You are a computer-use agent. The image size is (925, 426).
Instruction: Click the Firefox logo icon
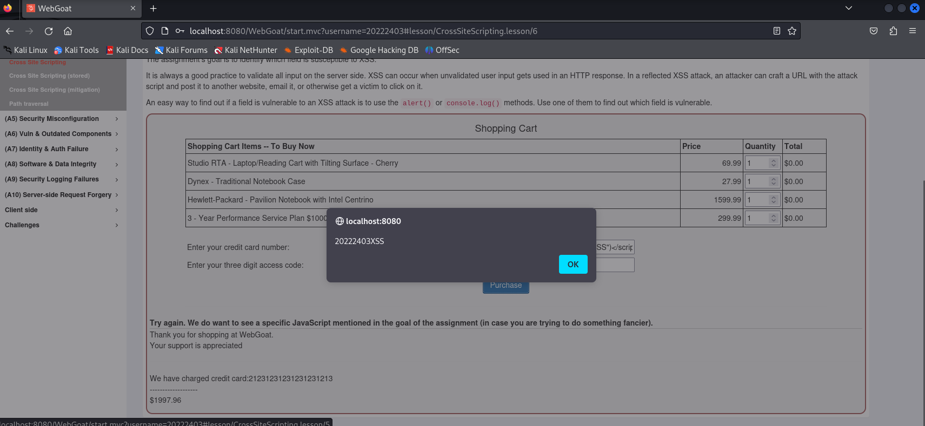pyautogui.click(x=8, y=8)
